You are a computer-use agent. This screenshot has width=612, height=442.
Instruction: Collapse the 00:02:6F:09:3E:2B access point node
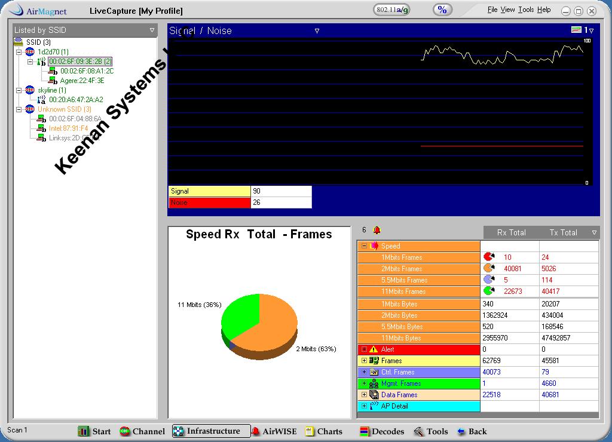tap(30, 62)
